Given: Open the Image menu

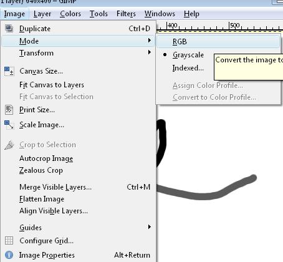Looking at the screenshot, I should (x=14, y=14).
